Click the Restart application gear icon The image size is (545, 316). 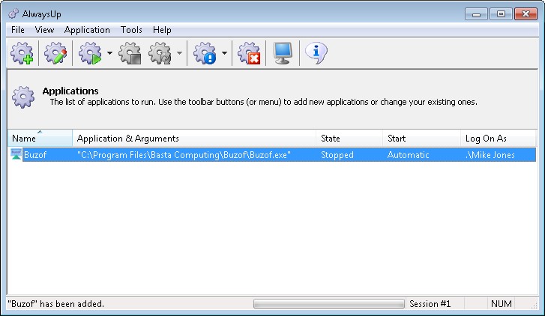coord(160,53)
